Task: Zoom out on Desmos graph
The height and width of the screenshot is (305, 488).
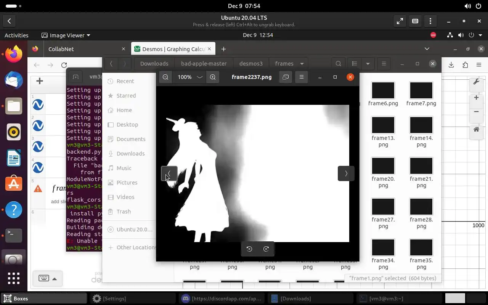Action: coord(476,112)
